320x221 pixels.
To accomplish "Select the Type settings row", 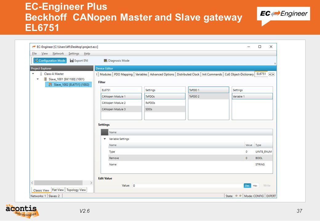I will coord(190,152).
